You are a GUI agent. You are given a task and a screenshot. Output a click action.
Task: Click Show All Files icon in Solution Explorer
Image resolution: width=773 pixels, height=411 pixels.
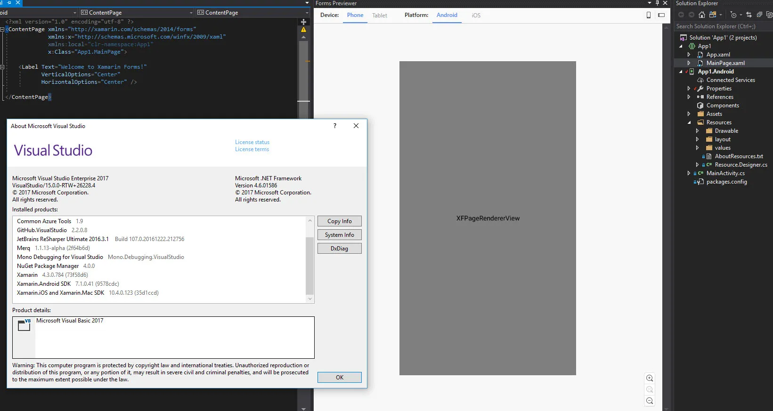769,15
